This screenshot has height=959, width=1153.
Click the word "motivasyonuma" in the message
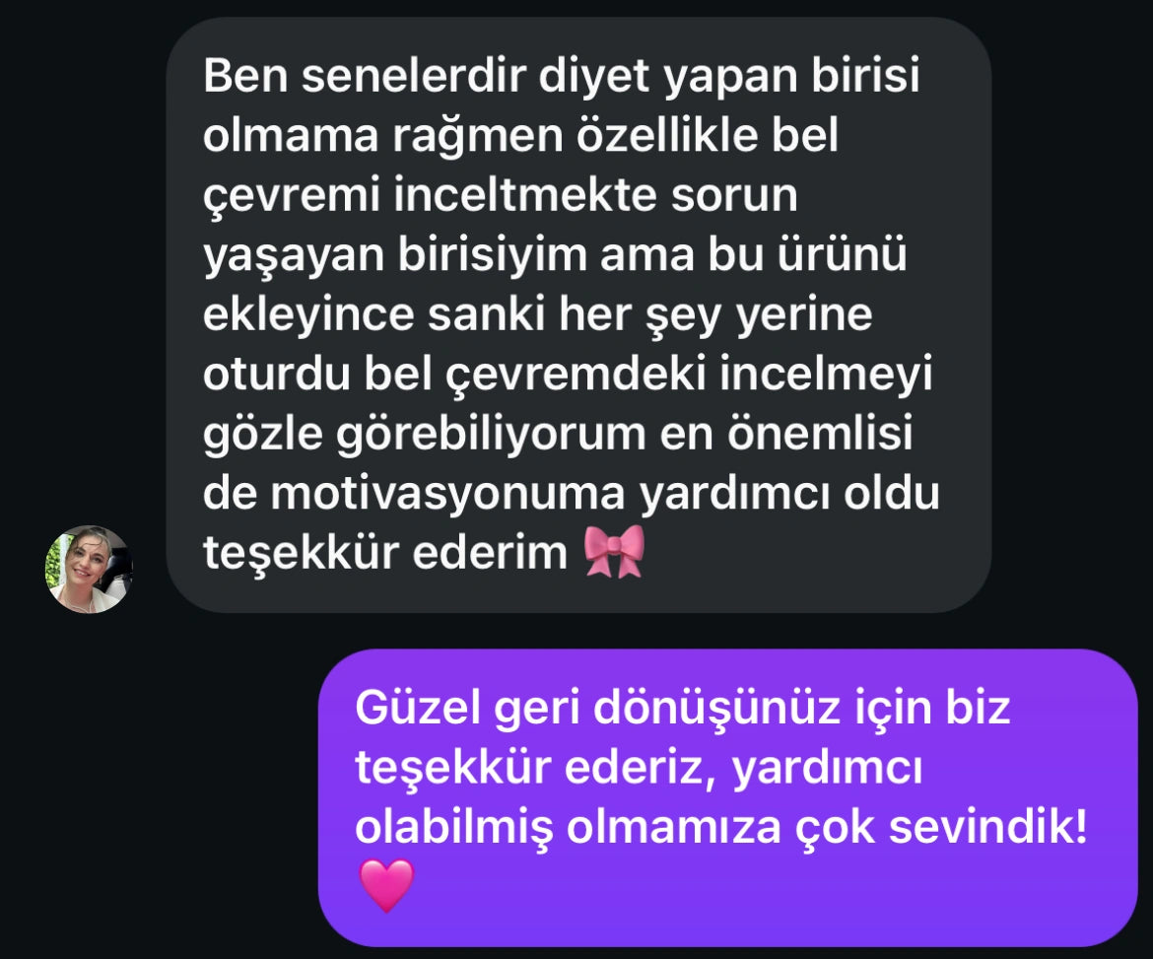[x=447, y=494]
